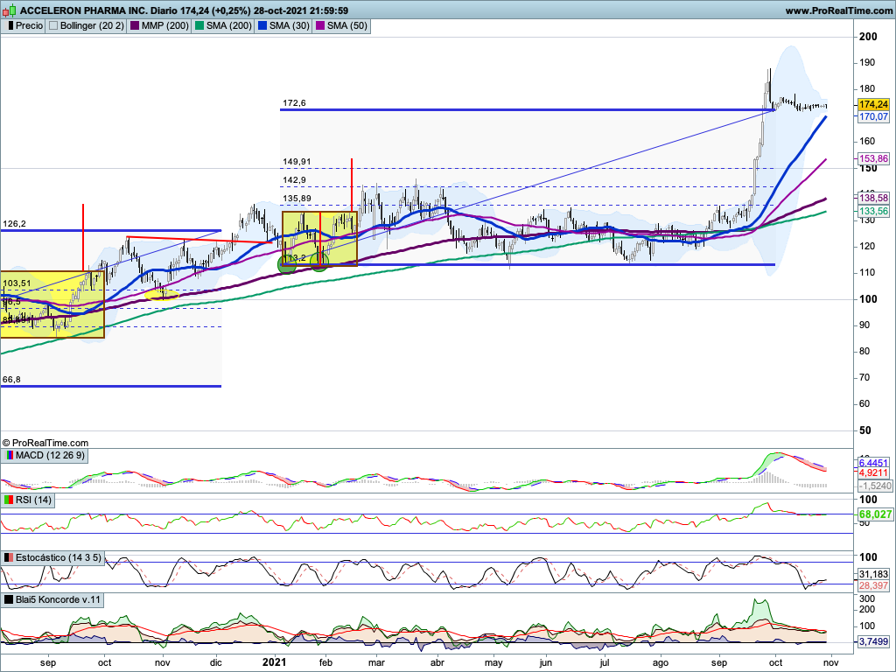Click the 200 label on the price axis
The width and height of the screenshot is (896, 672).
[869, 37]
